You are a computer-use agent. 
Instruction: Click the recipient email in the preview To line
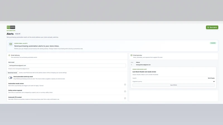(x=143, y=65)
